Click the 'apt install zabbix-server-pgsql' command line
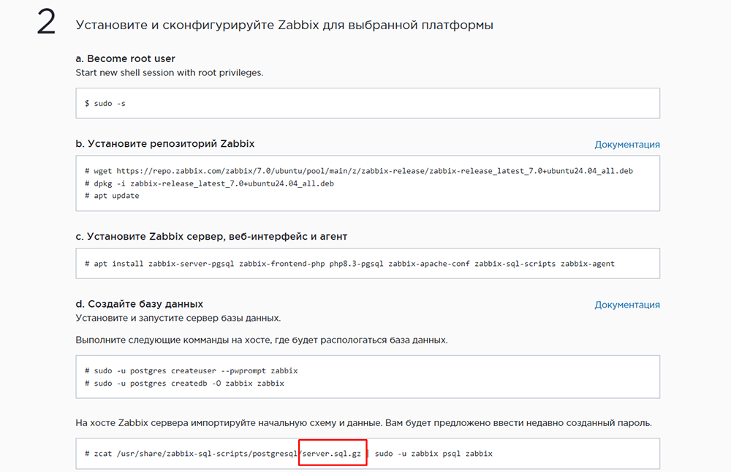 pyautogui.click(x=349, y=264)
